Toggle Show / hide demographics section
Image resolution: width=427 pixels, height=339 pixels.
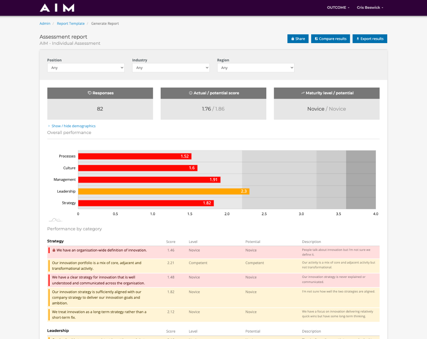coord(73,126)
